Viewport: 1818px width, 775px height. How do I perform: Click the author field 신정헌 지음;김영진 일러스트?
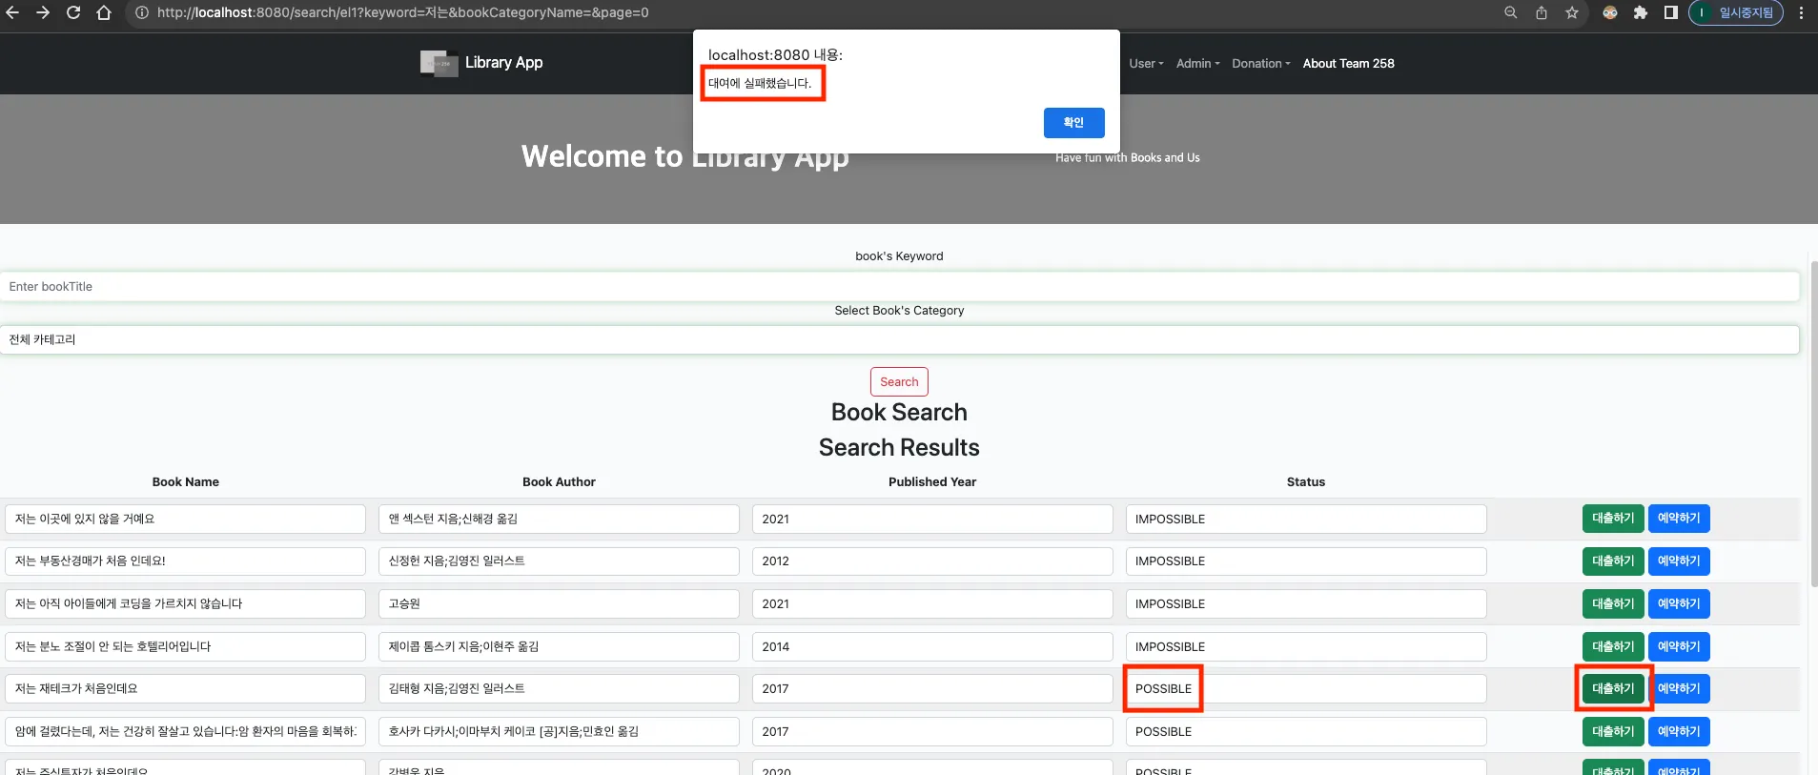pos(559,561)
